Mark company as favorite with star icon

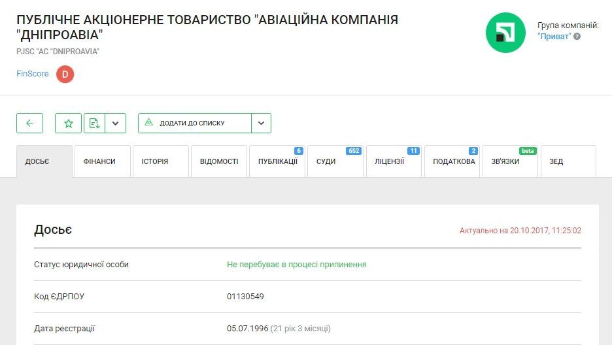click(x=68, y=123)
